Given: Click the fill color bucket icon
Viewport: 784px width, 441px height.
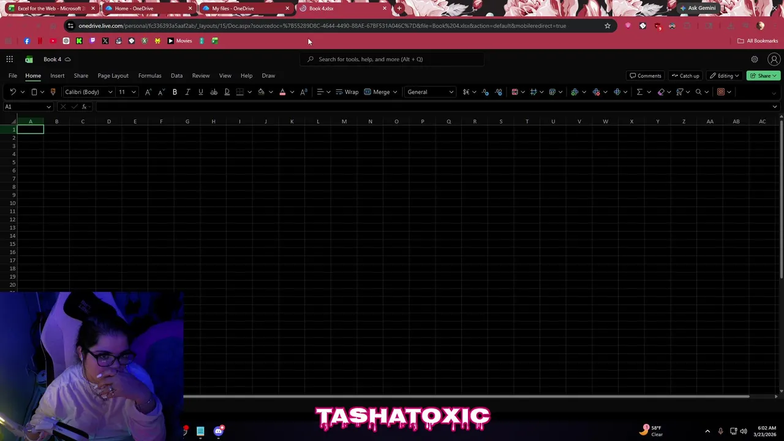Looking at the screenshot, I should click(x=262, y=92).
